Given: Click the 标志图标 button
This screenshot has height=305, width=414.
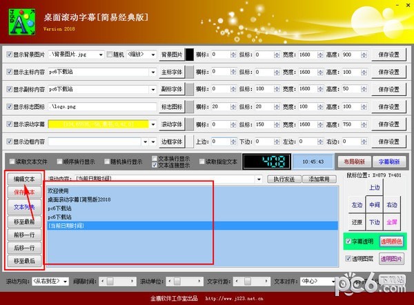Looking at the screenshot, I should (x=172, y=107).
